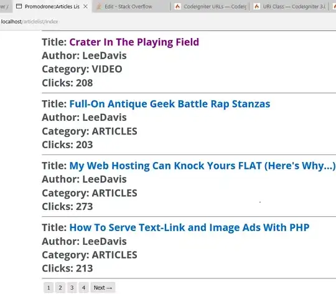Click the CodeIgniter URLs tab flame icon

tap(177, 6)
